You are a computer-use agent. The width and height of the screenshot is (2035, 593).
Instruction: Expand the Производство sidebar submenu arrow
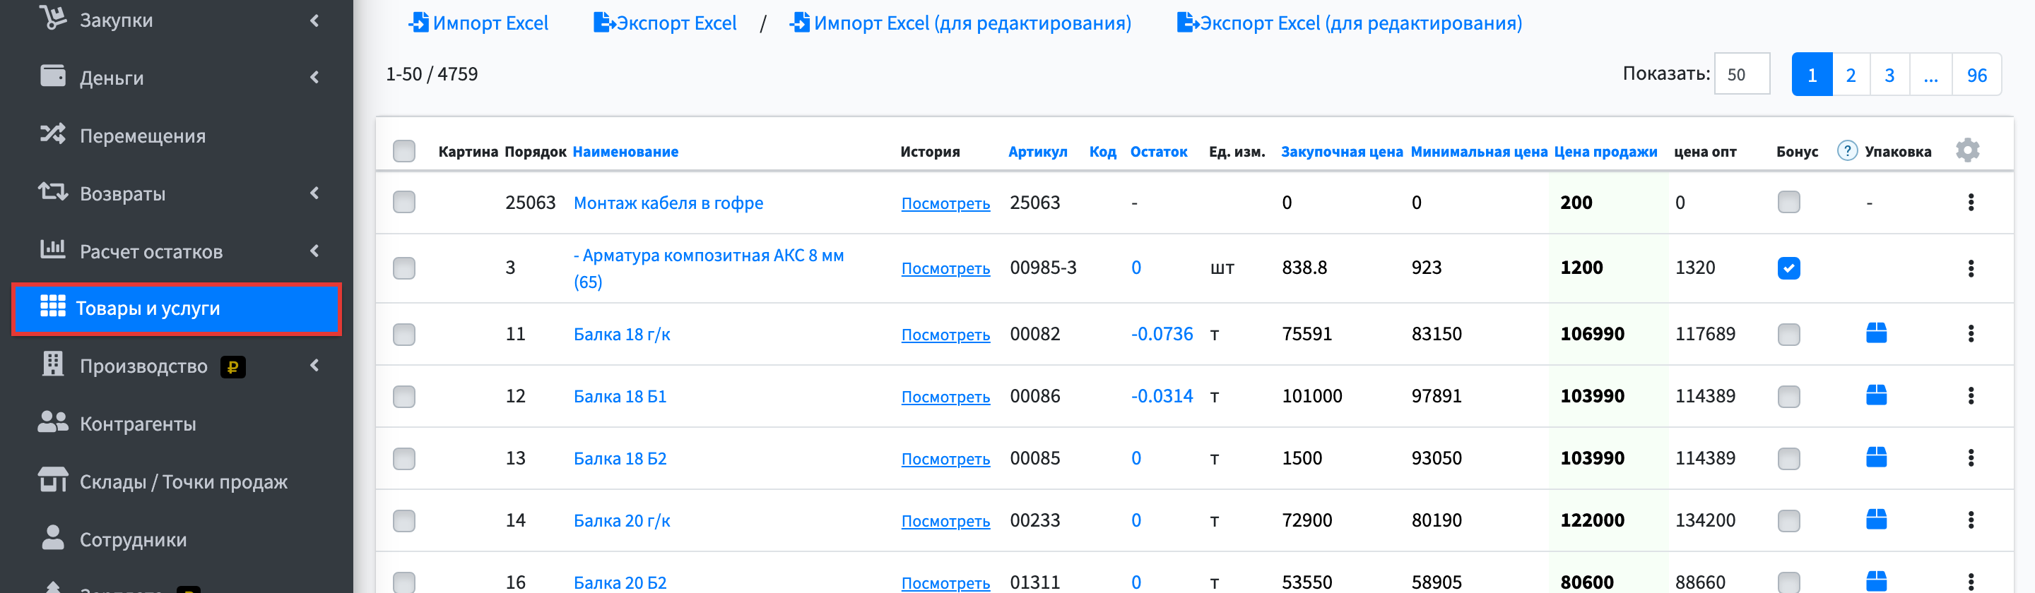pos(314,365)
